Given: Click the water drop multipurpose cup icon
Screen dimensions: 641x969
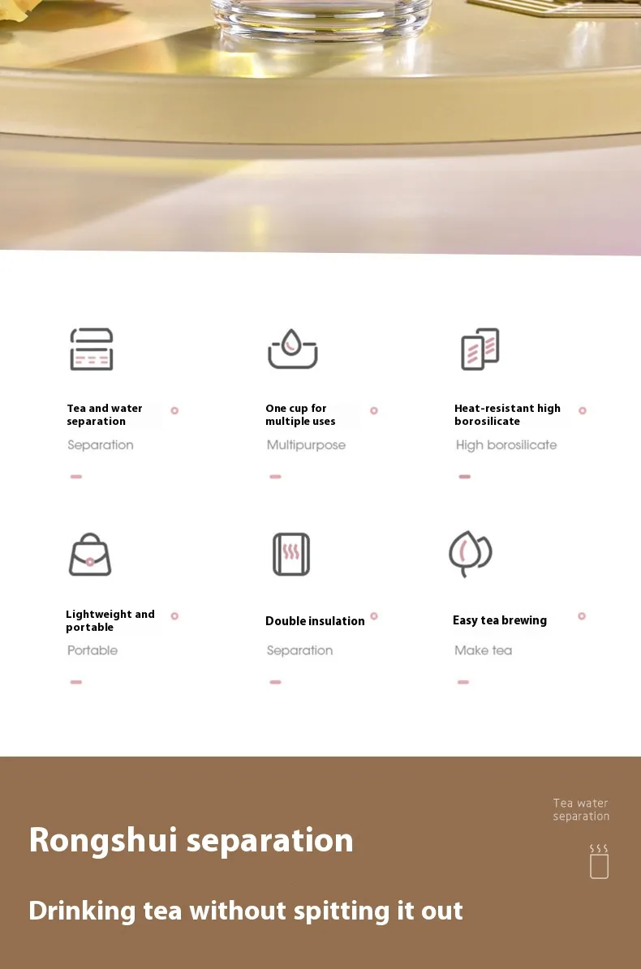Looking at the screenshot, I should (292, 349).
